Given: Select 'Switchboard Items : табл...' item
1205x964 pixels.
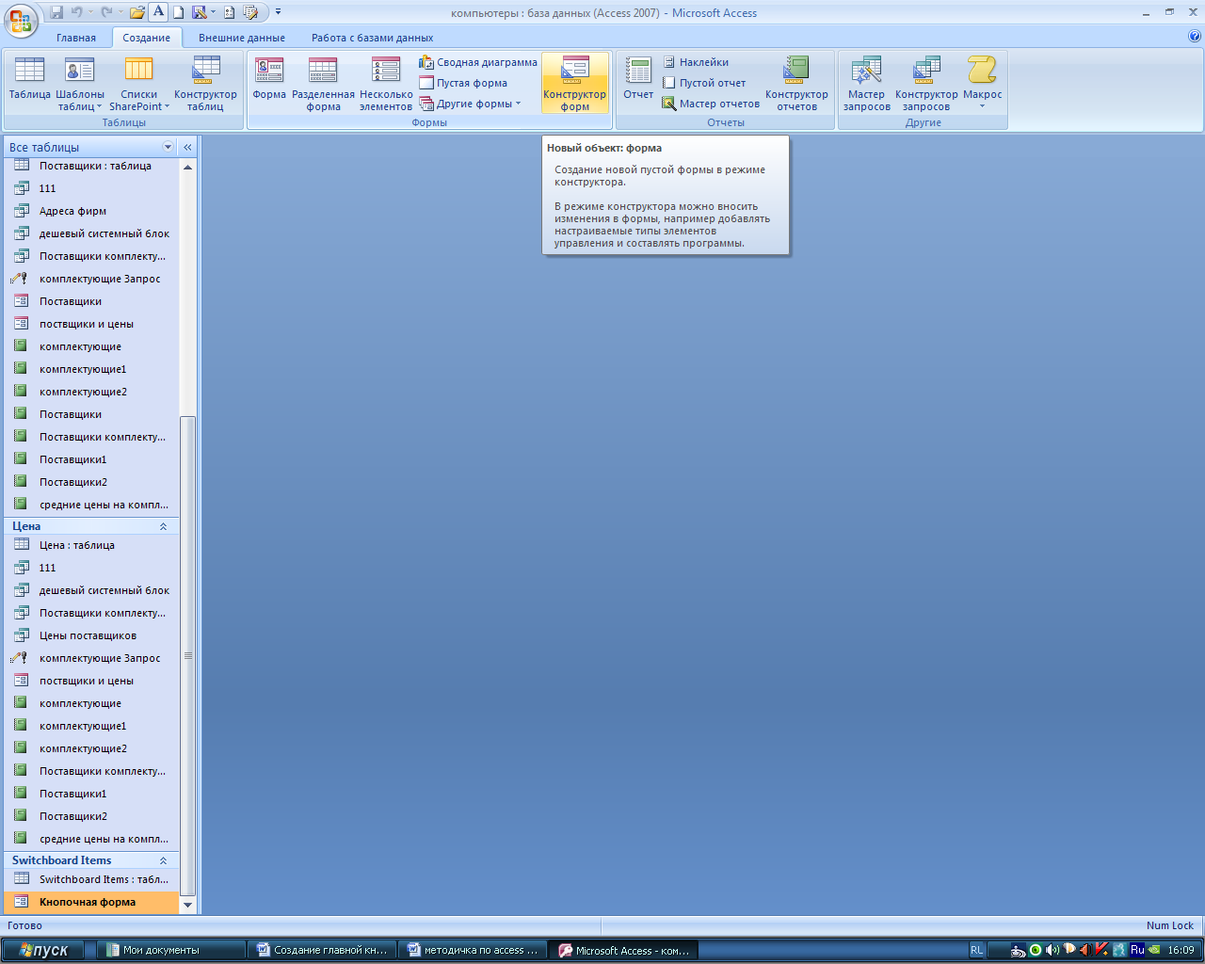Looking at the screenshot, I should (x=91, y=879).
